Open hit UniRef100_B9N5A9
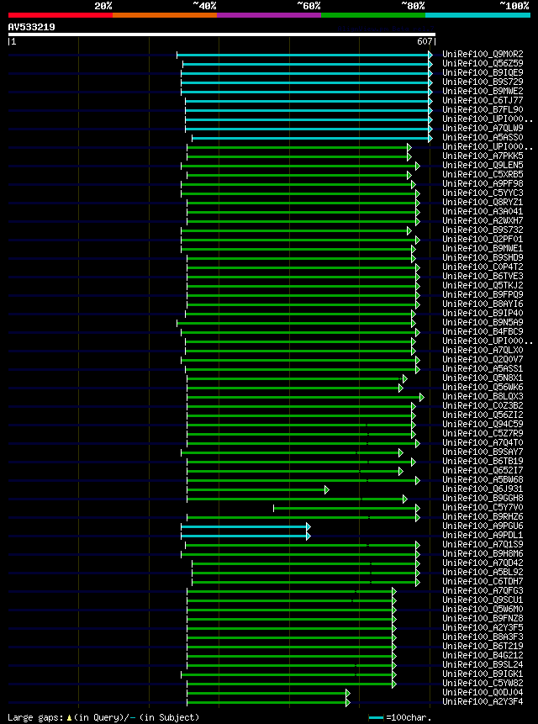The height and width of the screenshot is (724, 538). pos(483,322)
